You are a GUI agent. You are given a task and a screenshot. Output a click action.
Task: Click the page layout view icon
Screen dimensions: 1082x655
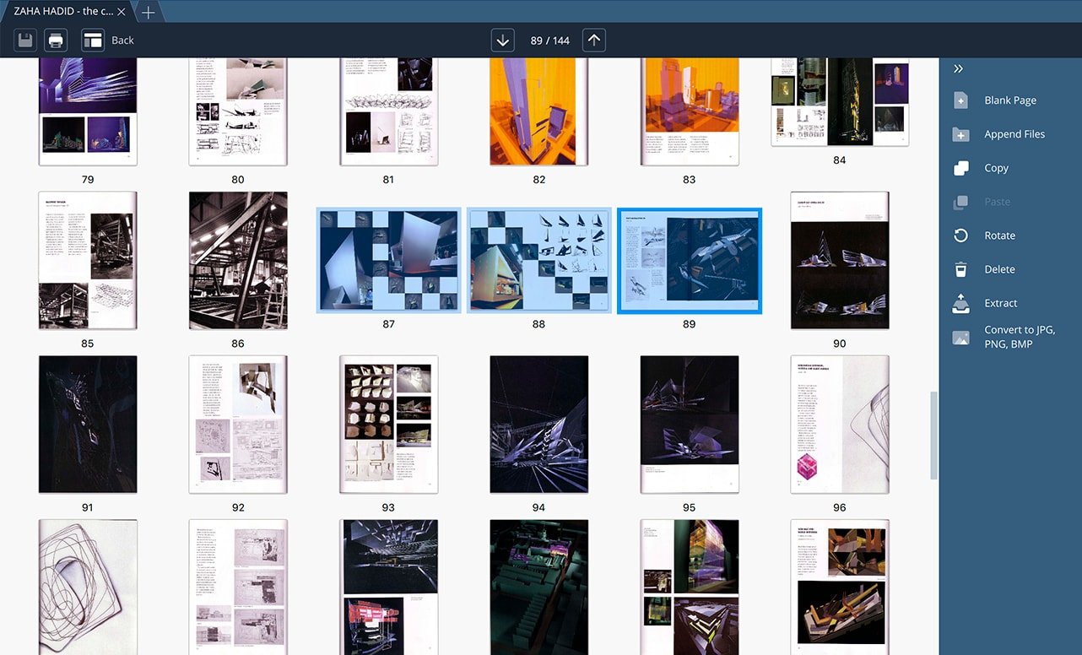click(92, 40)
